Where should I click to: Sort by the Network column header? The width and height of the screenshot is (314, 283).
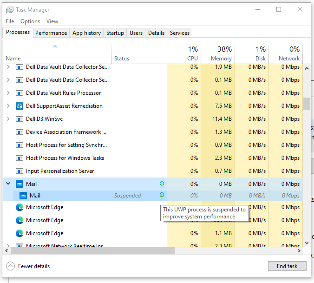click(x=286, y=54)
